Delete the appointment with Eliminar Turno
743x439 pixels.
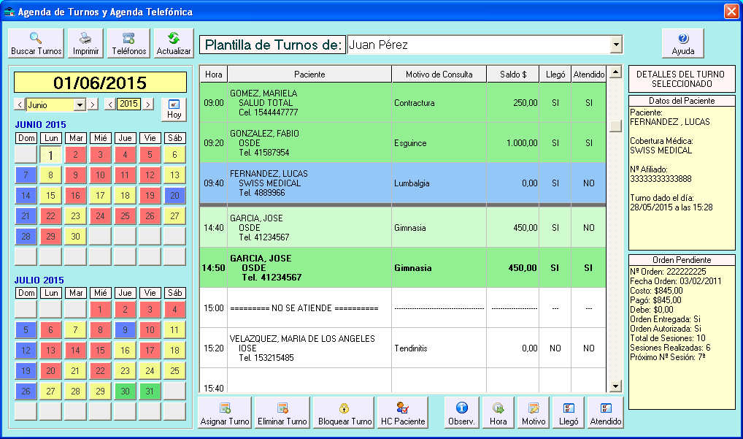point(282,413)
